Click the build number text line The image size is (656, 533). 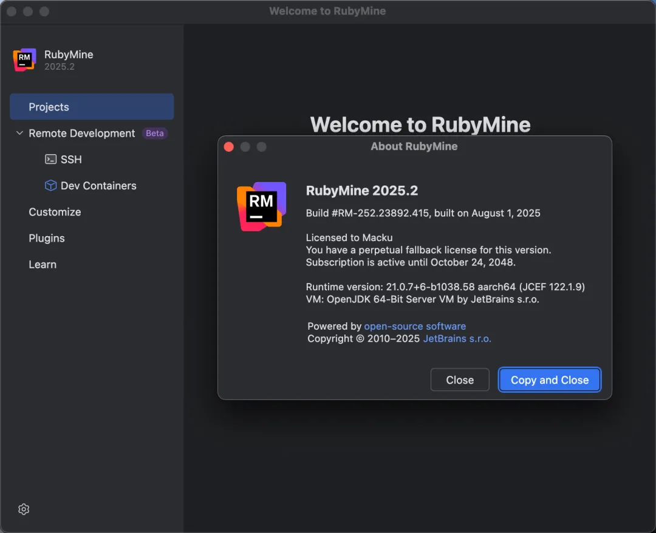tap(423, 213)
